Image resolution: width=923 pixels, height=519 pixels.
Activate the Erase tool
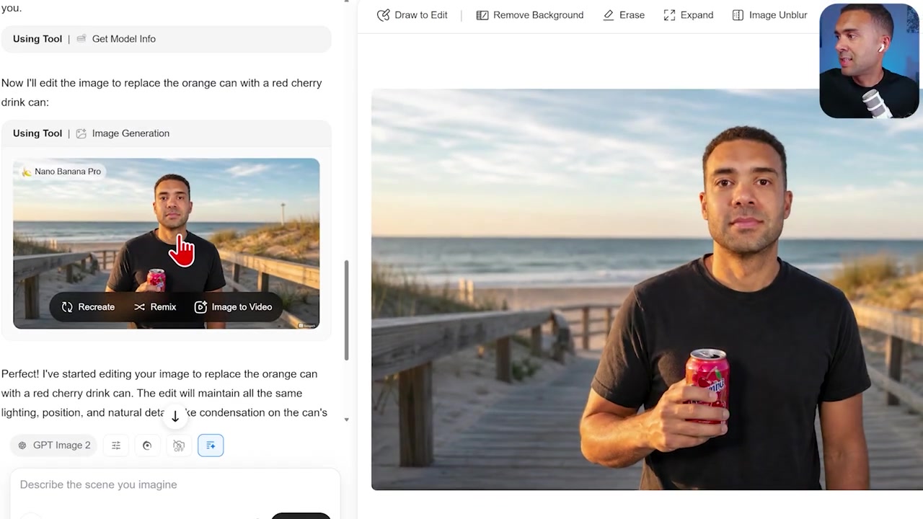(x=624, y=15)
